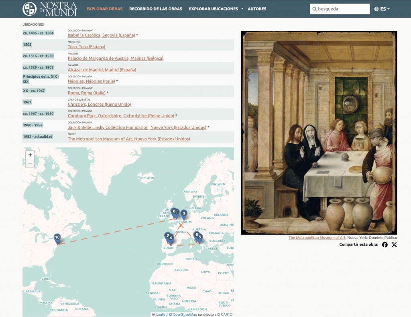The height and width of the screenshot is (317, 411).
Task: Select the date '1505'
Action: pos(27,44)
